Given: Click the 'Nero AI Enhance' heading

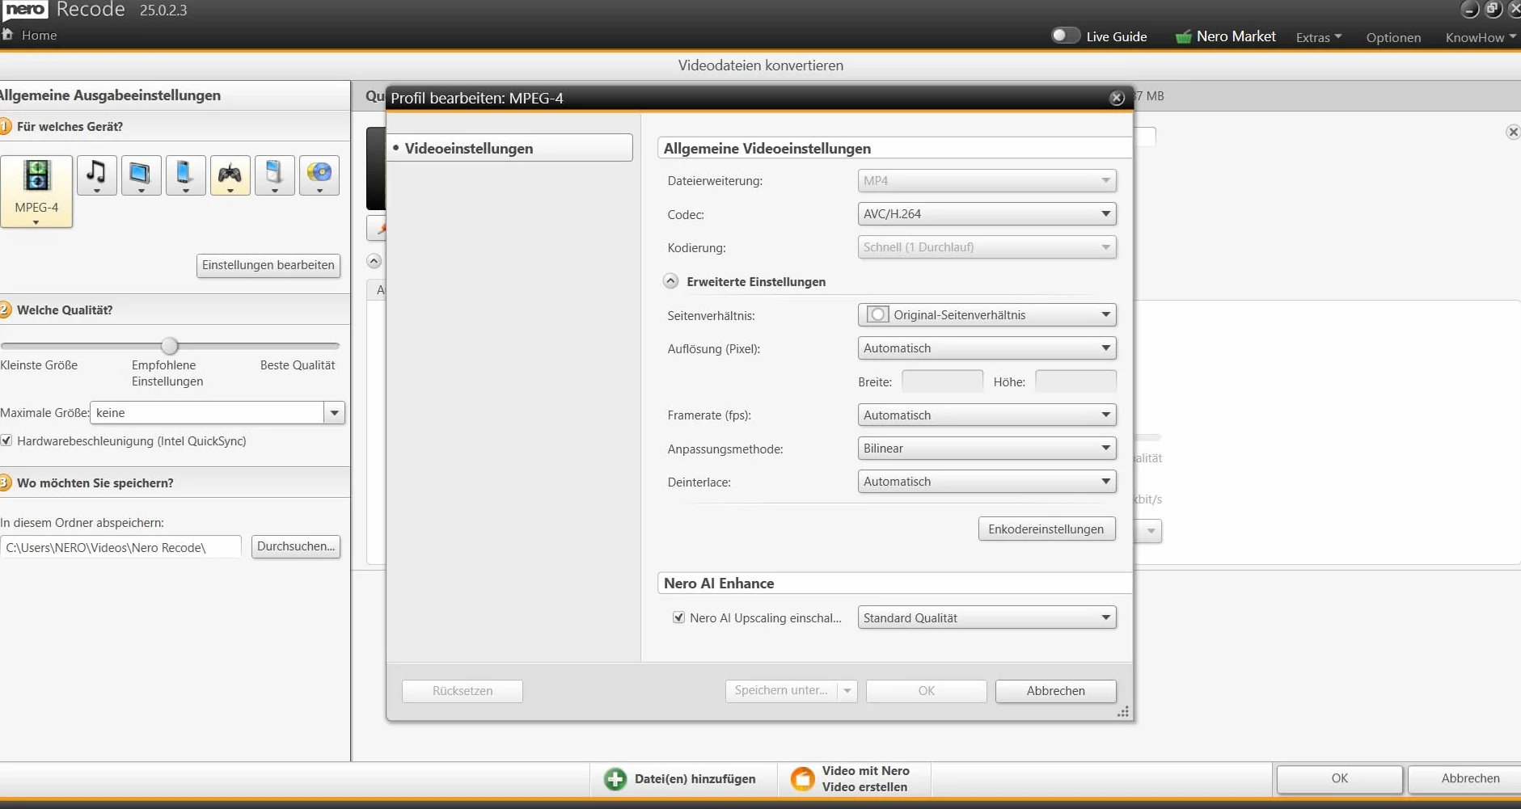Looking at the screenshot, I should 718,584.
